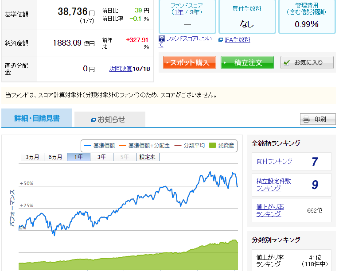Click the +327.91 year-over-year value

pos(137,40)
